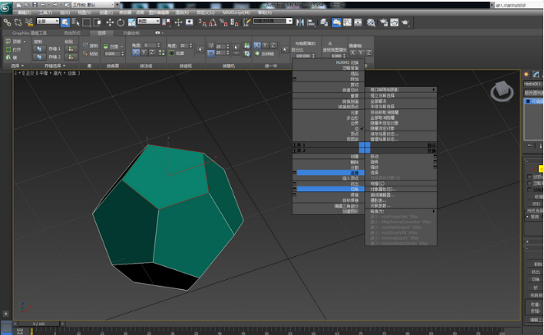This screenshot has height=335, width=544.
Task: Click the Render Production teapot icon
Action: pos(405,22)
